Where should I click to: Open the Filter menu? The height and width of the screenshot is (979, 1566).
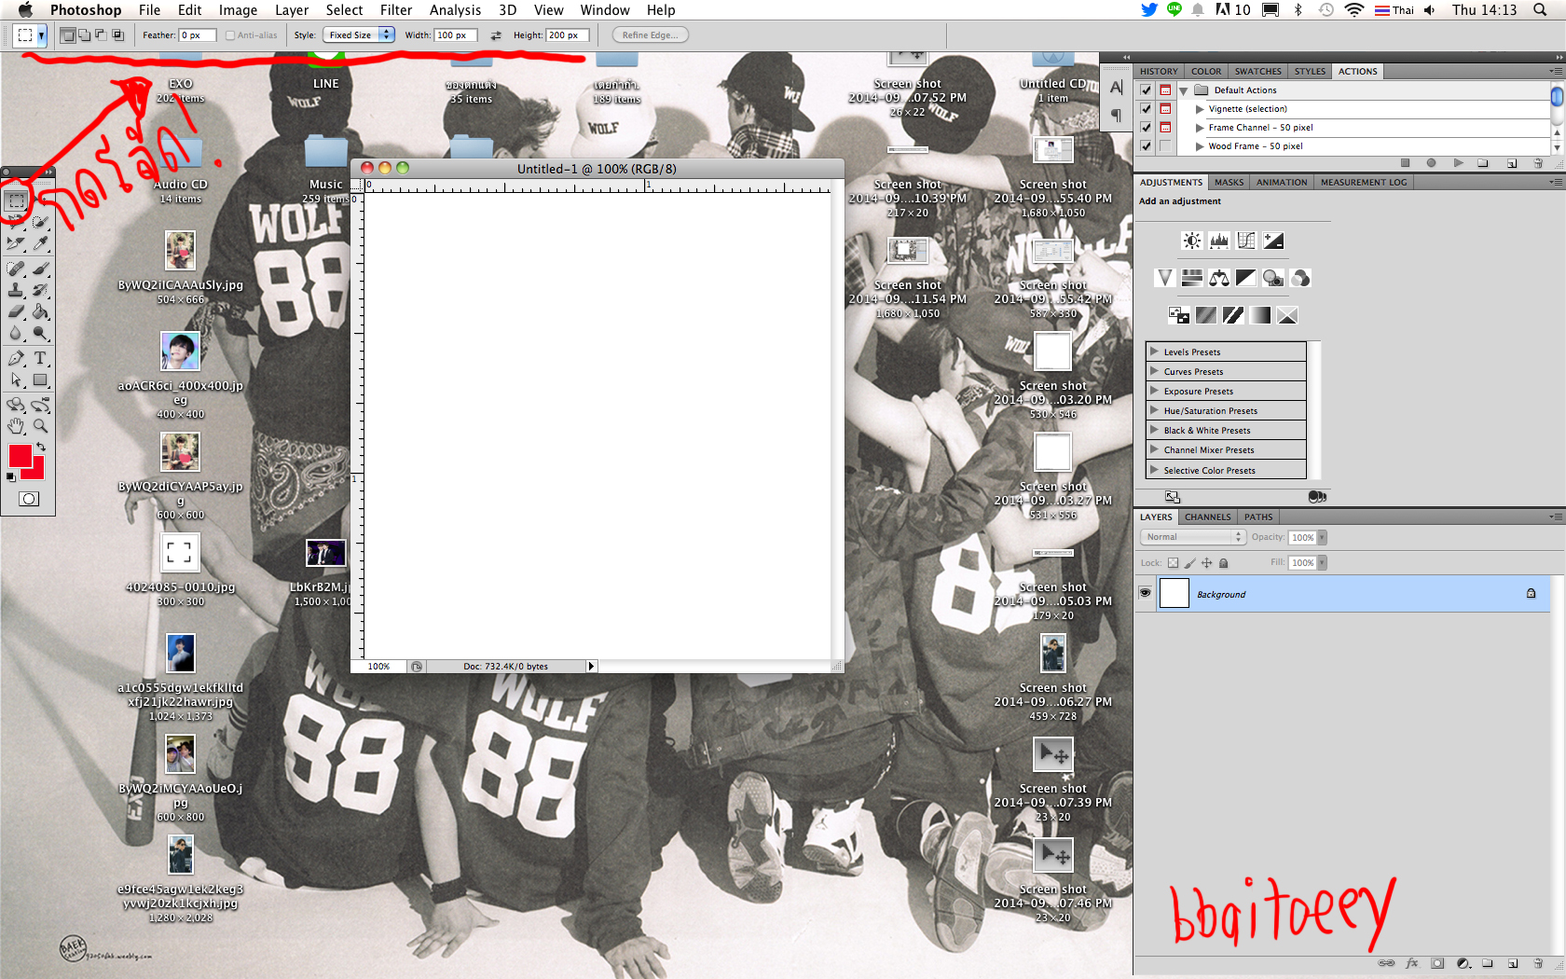coord(396,10)
